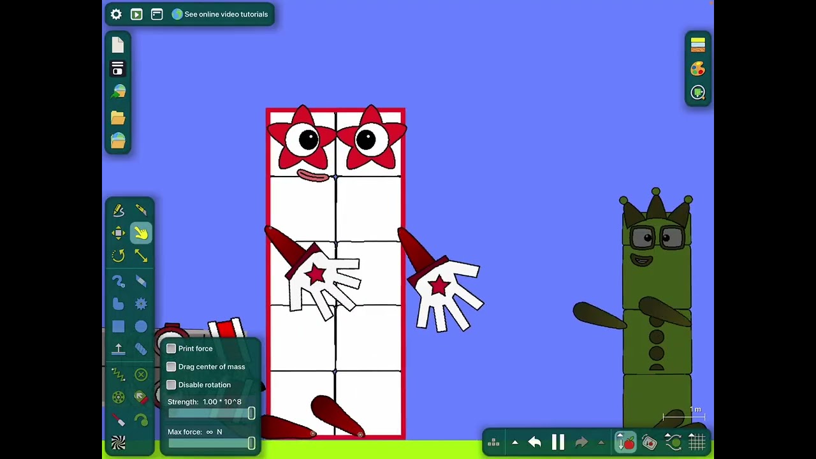
Task: Toggle accelerometer gravity tilt icon
Action: point(649,442)
